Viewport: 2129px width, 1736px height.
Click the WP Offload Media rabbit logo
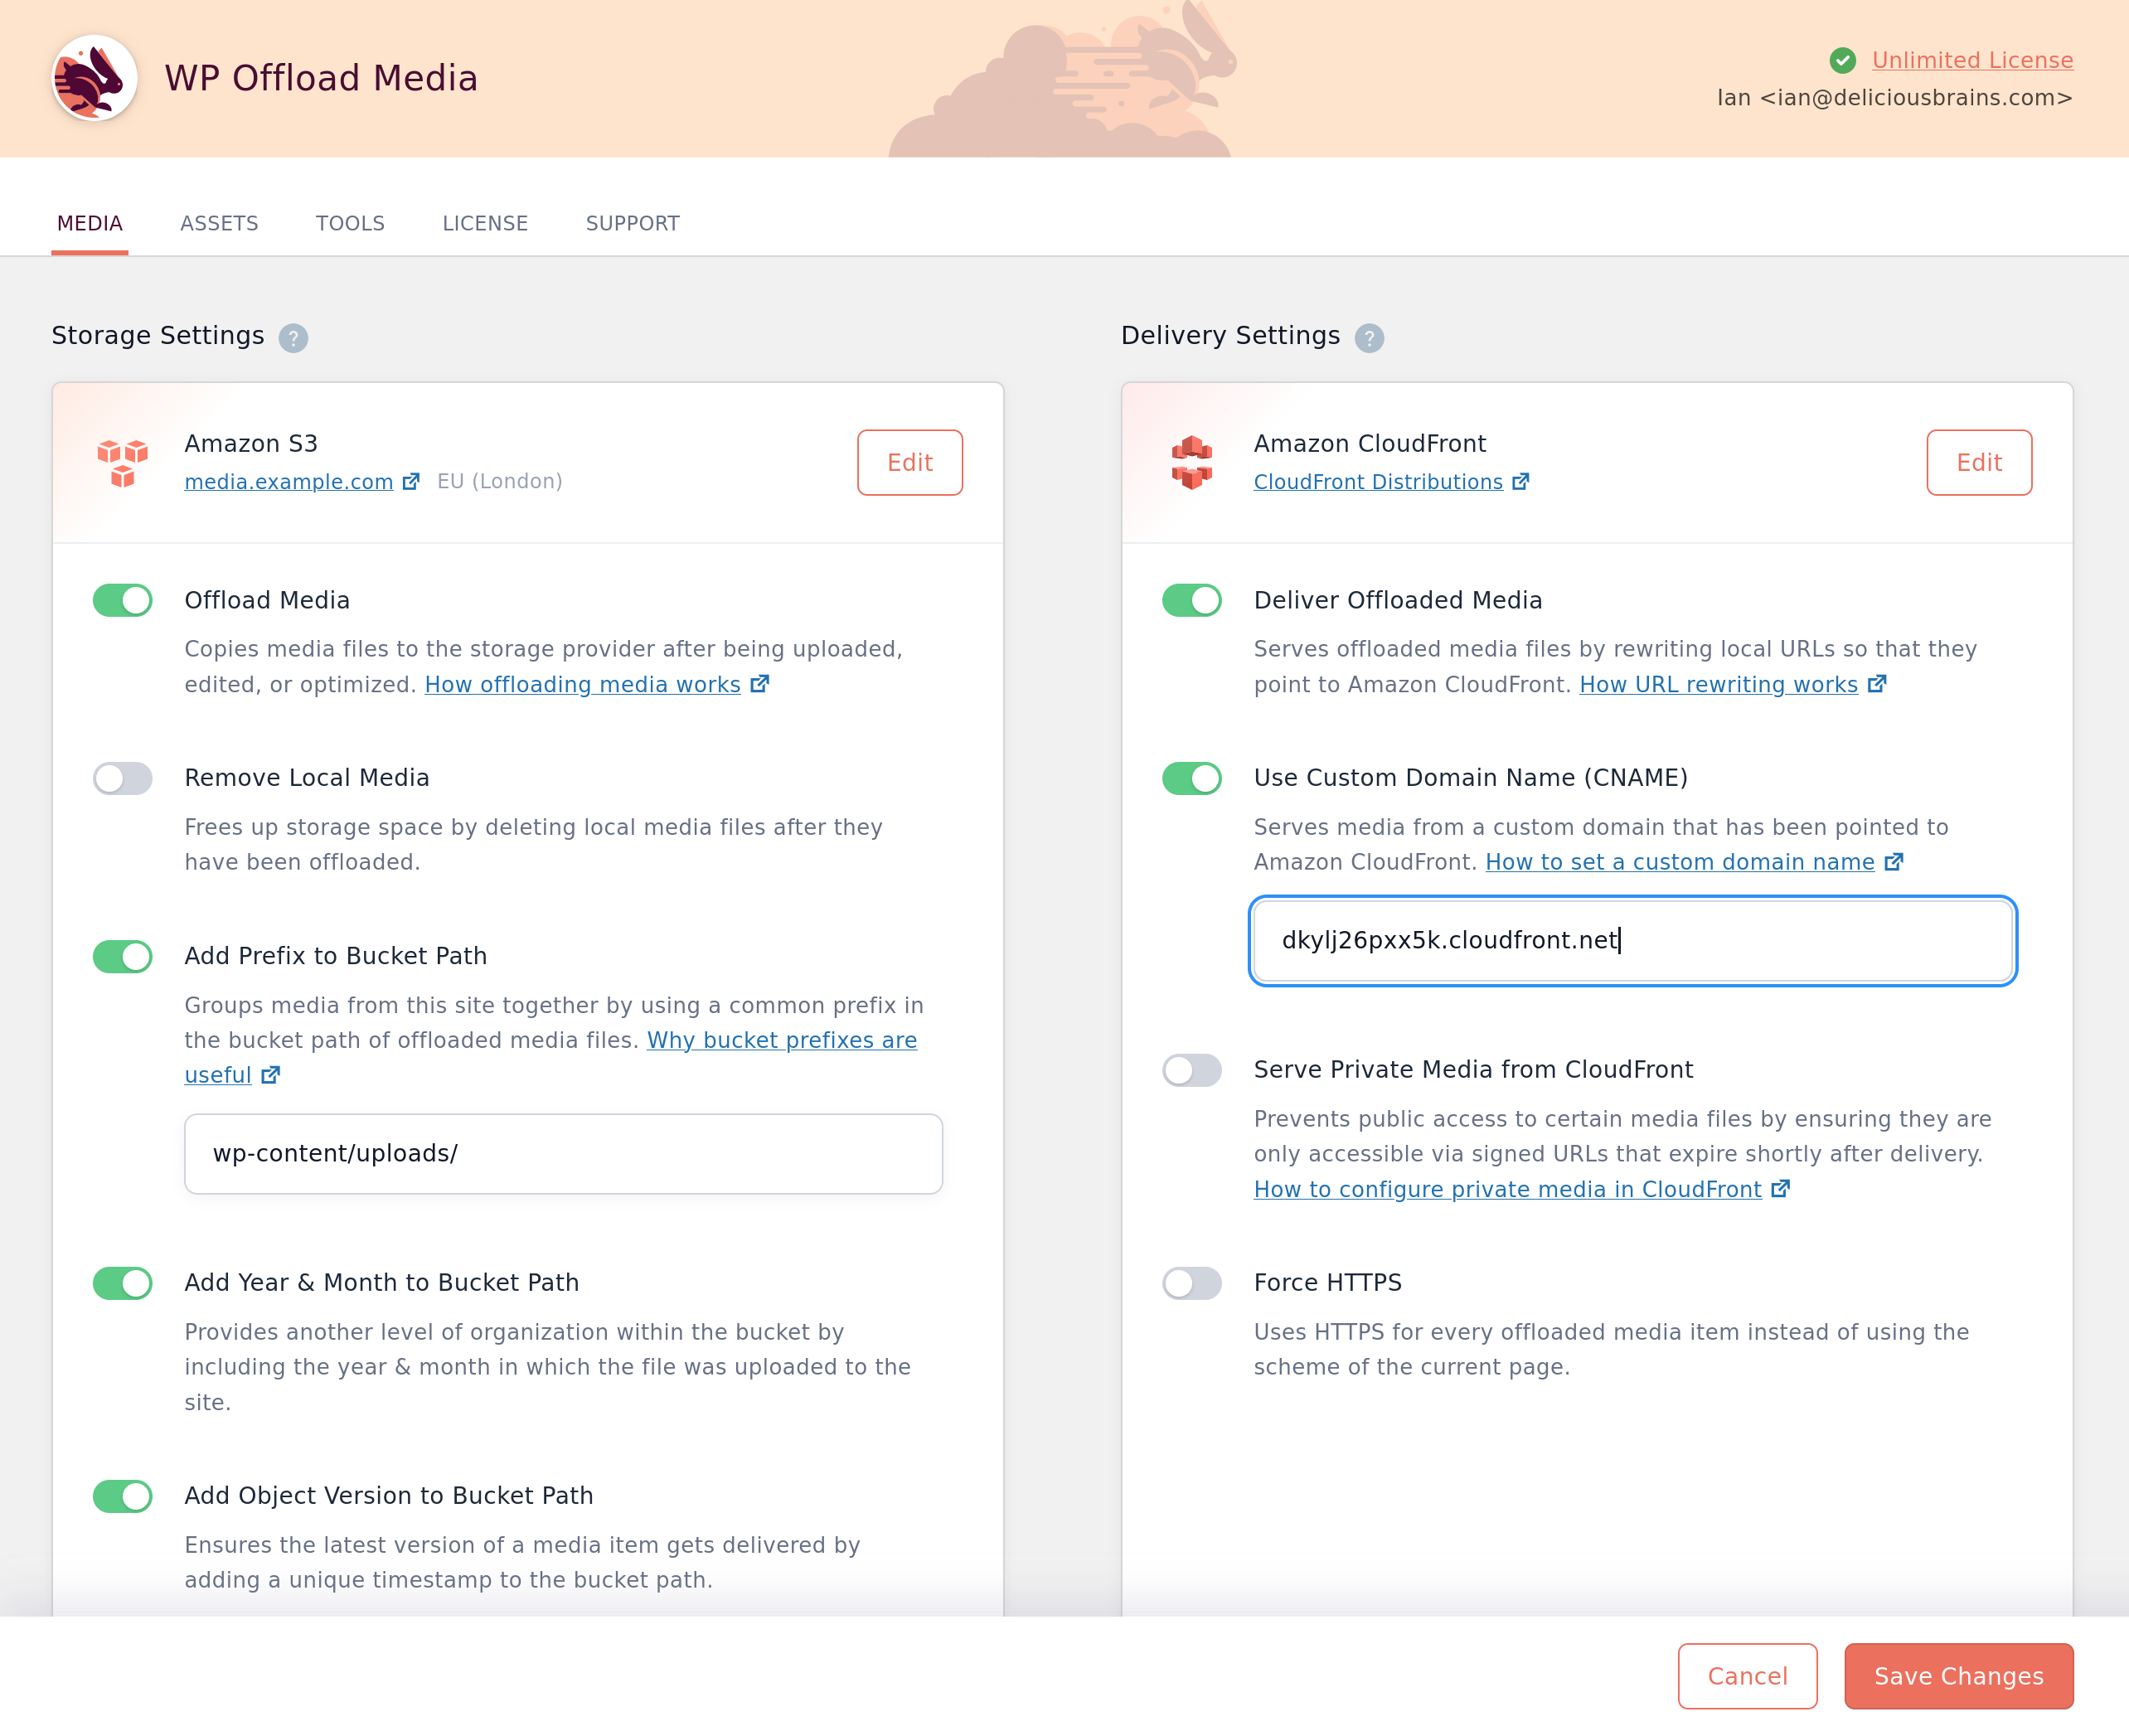click(94, 78)
